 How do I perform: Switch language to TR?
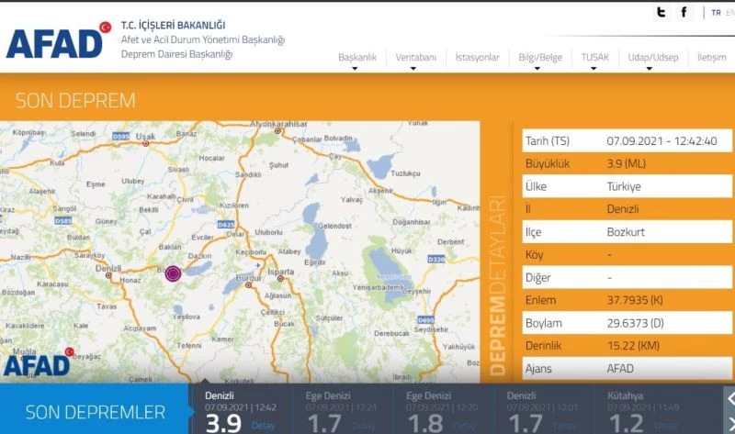(x=716, y=13)
